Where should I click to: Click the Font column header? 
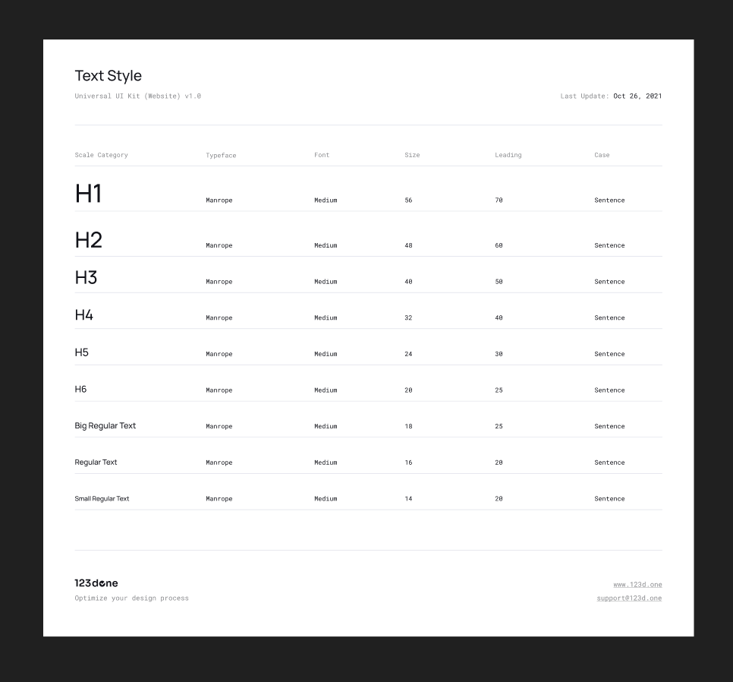click(322, 155)
